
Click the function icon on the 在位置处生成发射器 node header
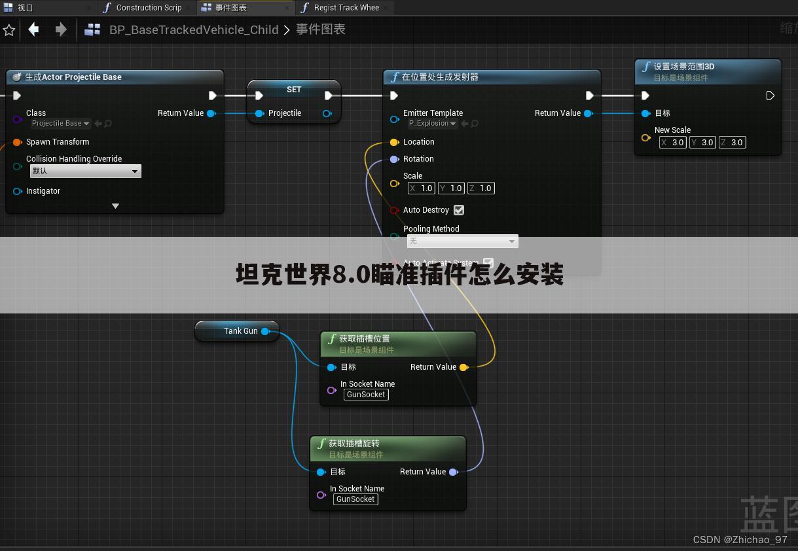point(394,77)
